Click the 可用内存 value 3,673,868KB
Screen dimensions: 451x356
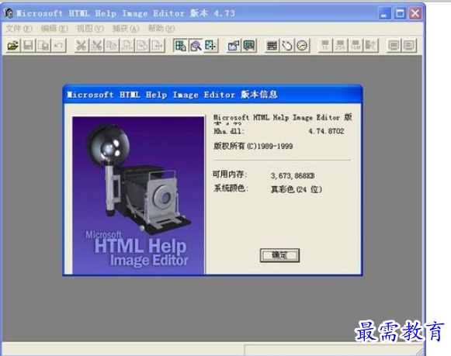point(293,175)
